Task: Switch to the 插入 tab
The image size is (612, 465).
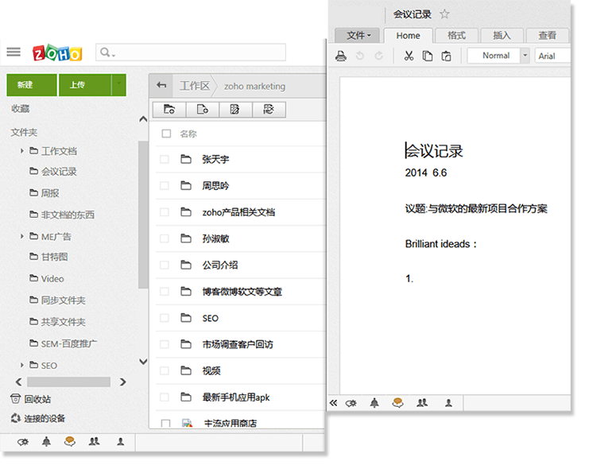Action: 502,36
